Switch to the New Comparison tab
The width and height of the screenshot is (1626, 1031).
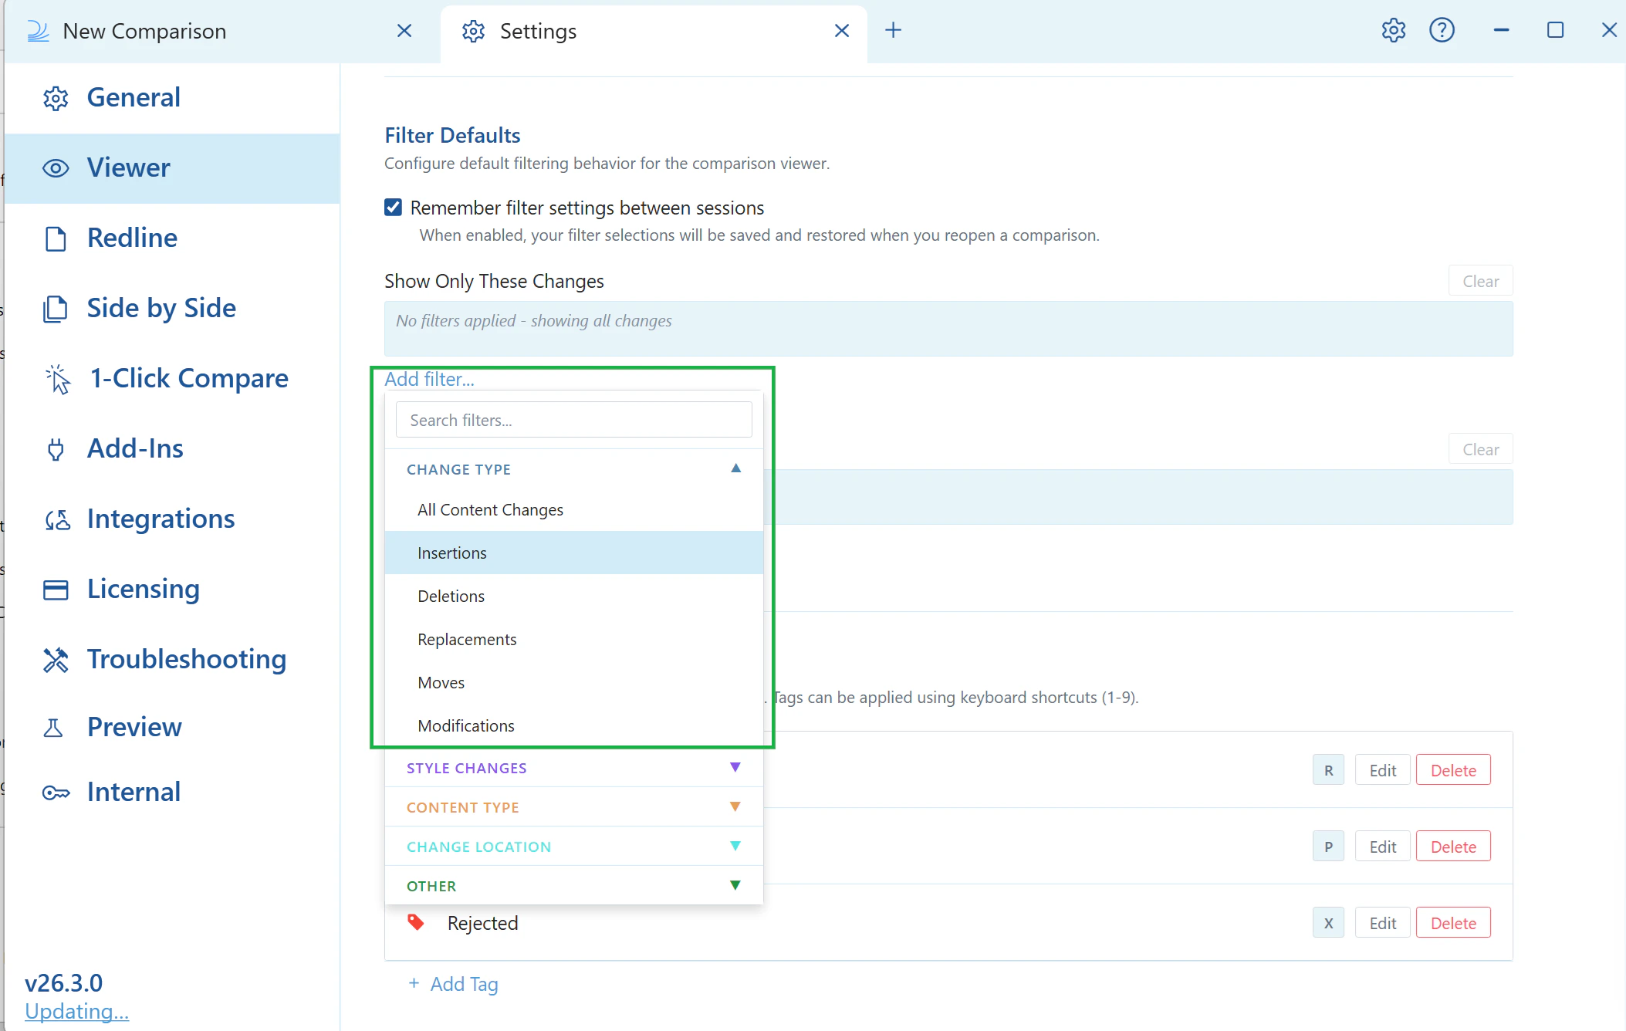point(144,32)
